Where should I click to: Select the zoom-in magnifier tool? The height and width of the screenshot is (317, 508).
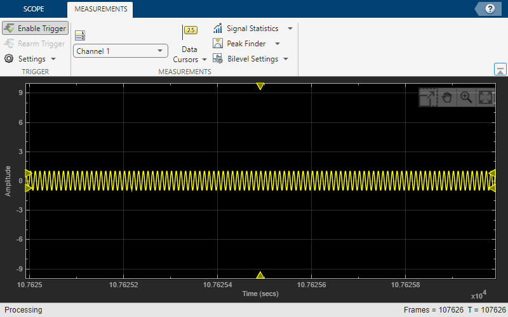[x=466, y=97]
